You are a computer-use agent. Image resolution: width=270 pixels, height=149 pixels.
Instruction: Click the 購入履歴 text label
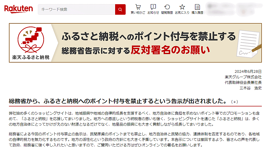pos(197,13)
